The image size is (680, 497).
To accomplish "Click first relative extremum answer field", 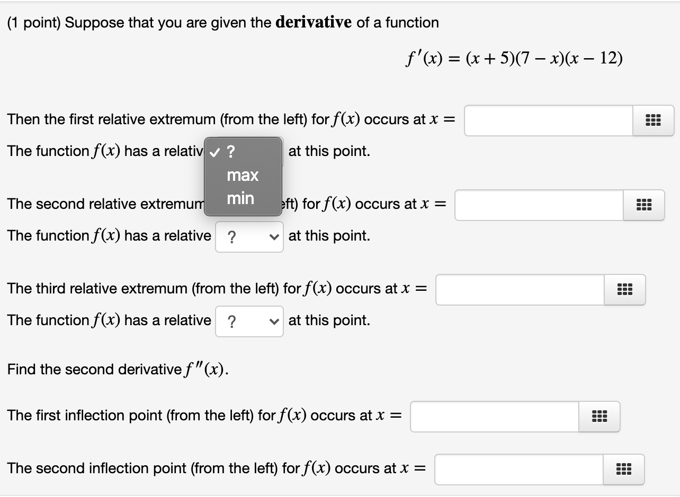I will click(x=548, y=119).
